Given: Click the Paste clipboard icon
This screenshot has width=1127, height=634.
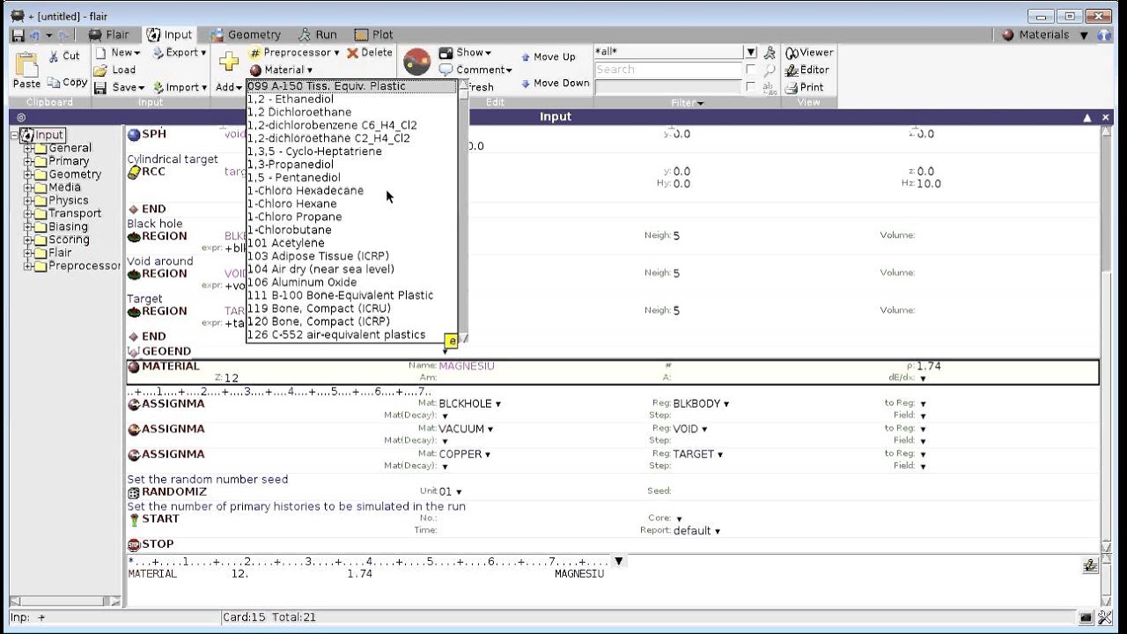Looking at the screenshot, I should (26, 63).
